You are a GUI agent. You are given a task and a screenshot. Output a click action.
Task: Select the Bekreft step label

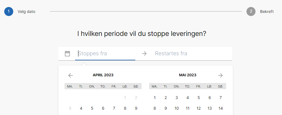pos(267,12)
